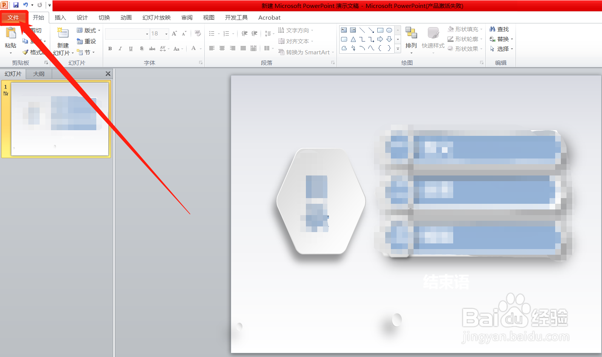The width and height of the screenshot is (602, 357).
Task: Switch to the Acrobat tab
Action: pos(269,17)
